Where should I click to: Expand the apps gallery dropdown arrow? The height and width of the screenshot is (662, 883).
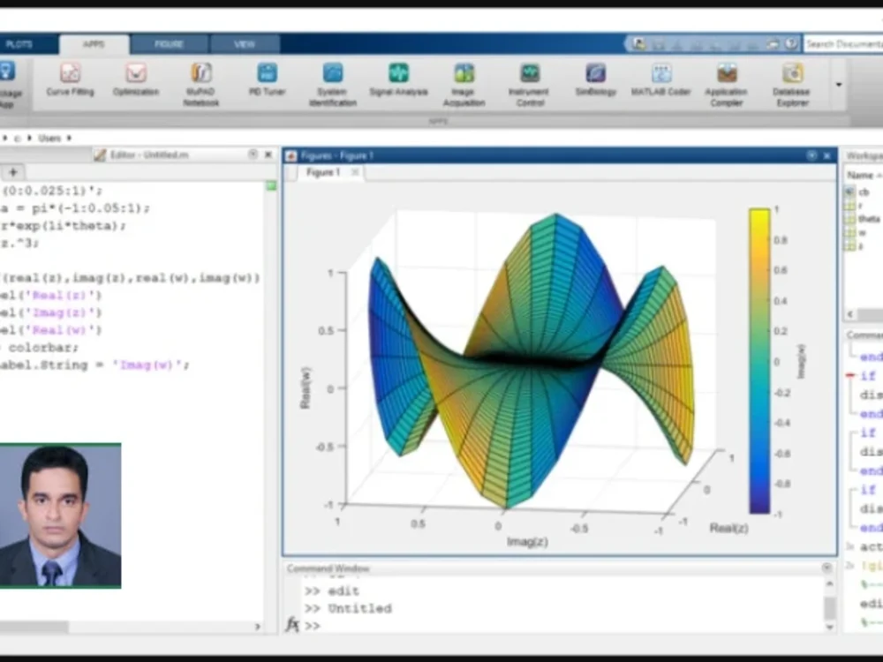(x=839, y=85)
